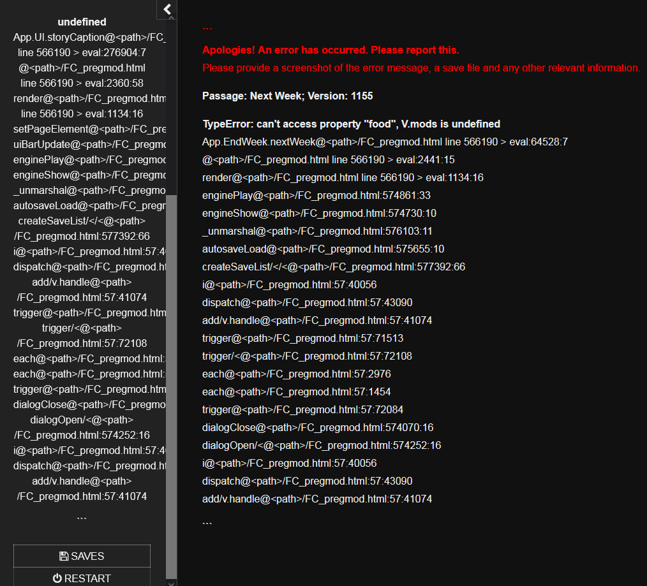The height and width of the screenshot is (586, 647).
Task: Click the floppy disk icon beside SAVES
Action: (x=64, y=556)
